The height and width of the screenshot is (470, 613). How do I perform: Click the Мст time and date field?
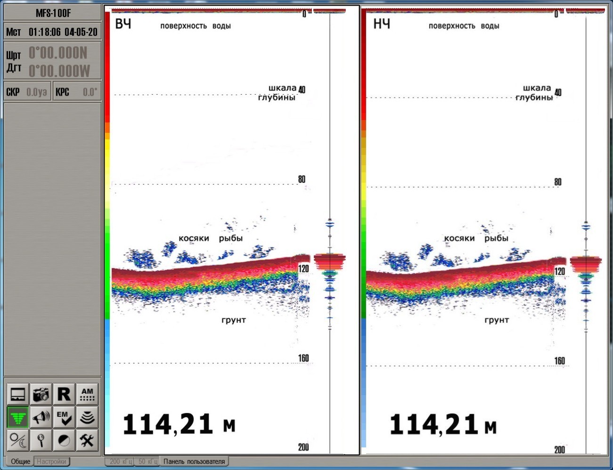pos(53,32)
